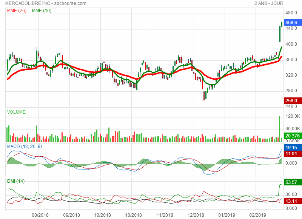
Task: Click the 0.000 MACD zero axis label
Action: pyautogui.click(x=291, y=163)
